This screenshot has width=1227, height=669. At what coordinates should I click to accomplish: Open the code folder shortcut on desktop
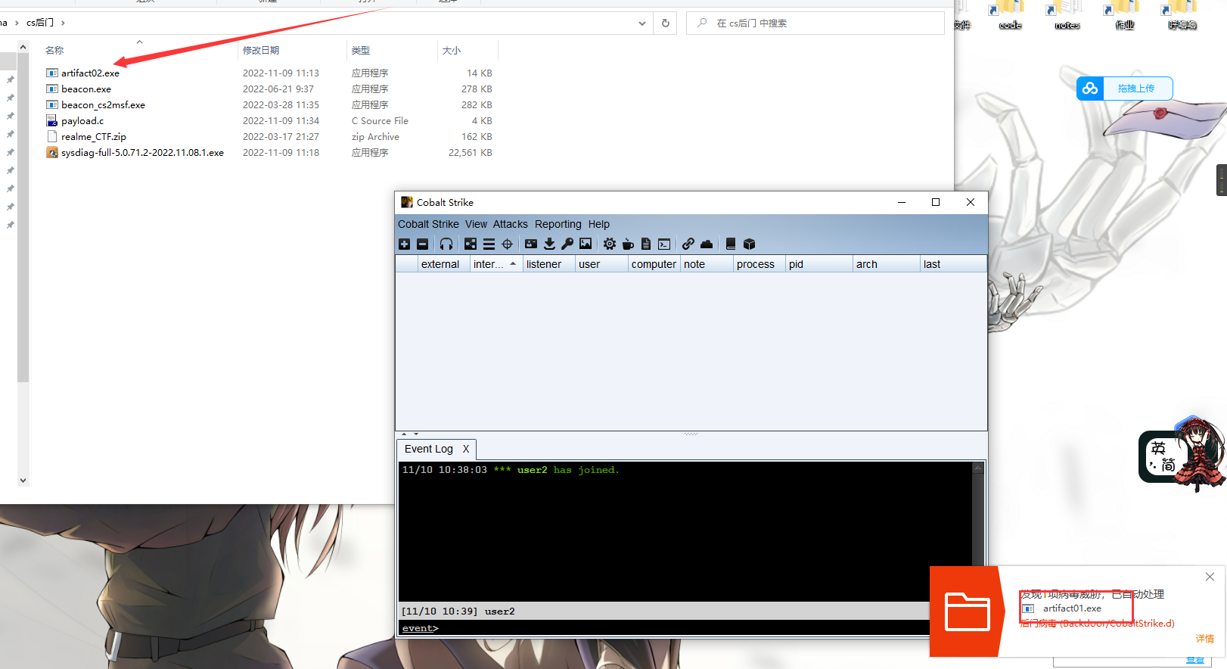(1010, 17)
